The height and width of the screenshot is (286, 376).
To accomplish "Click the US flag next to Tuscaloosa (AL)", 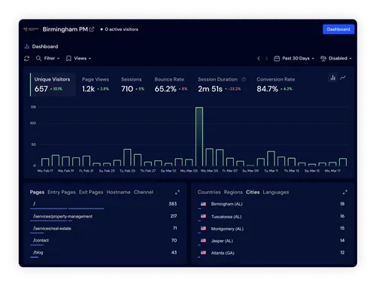I will click(x=203, y=216).
